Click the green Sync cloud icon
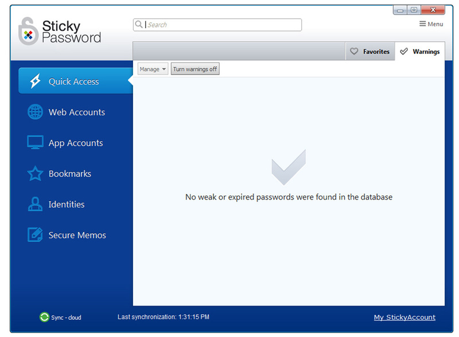459x337 pixels. click(x=44, y=317)
